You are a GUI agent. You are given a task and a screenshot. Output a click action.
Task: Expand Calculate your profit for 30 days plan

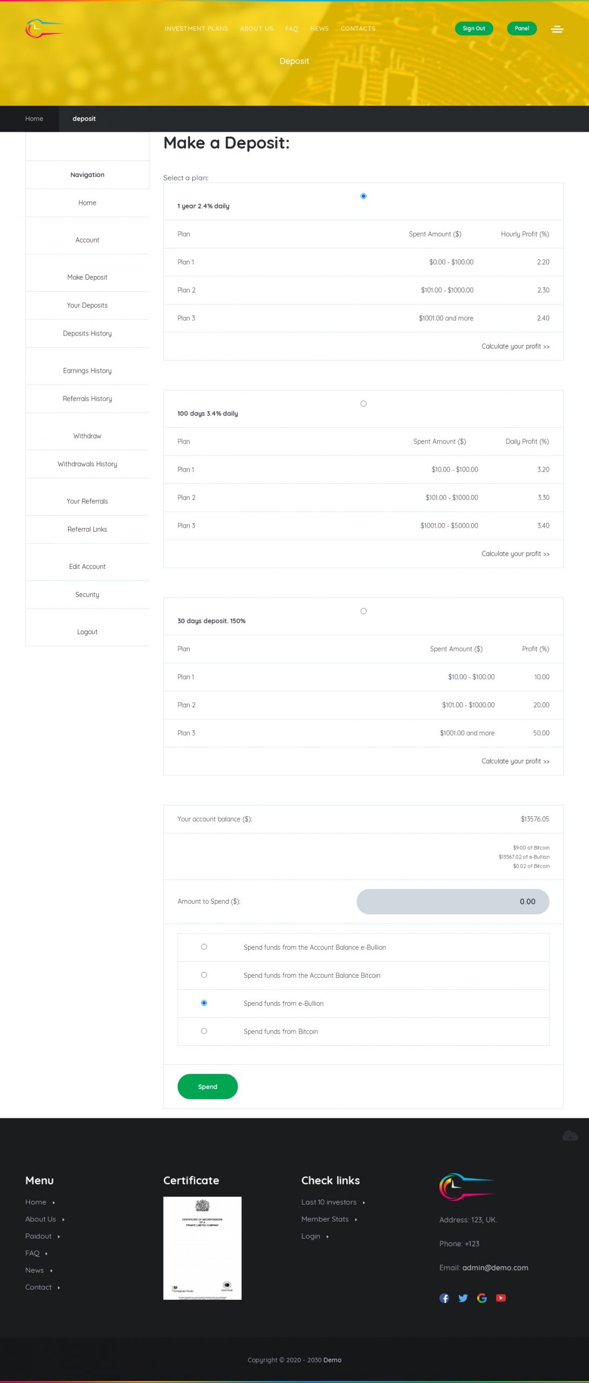pos(515,761)
